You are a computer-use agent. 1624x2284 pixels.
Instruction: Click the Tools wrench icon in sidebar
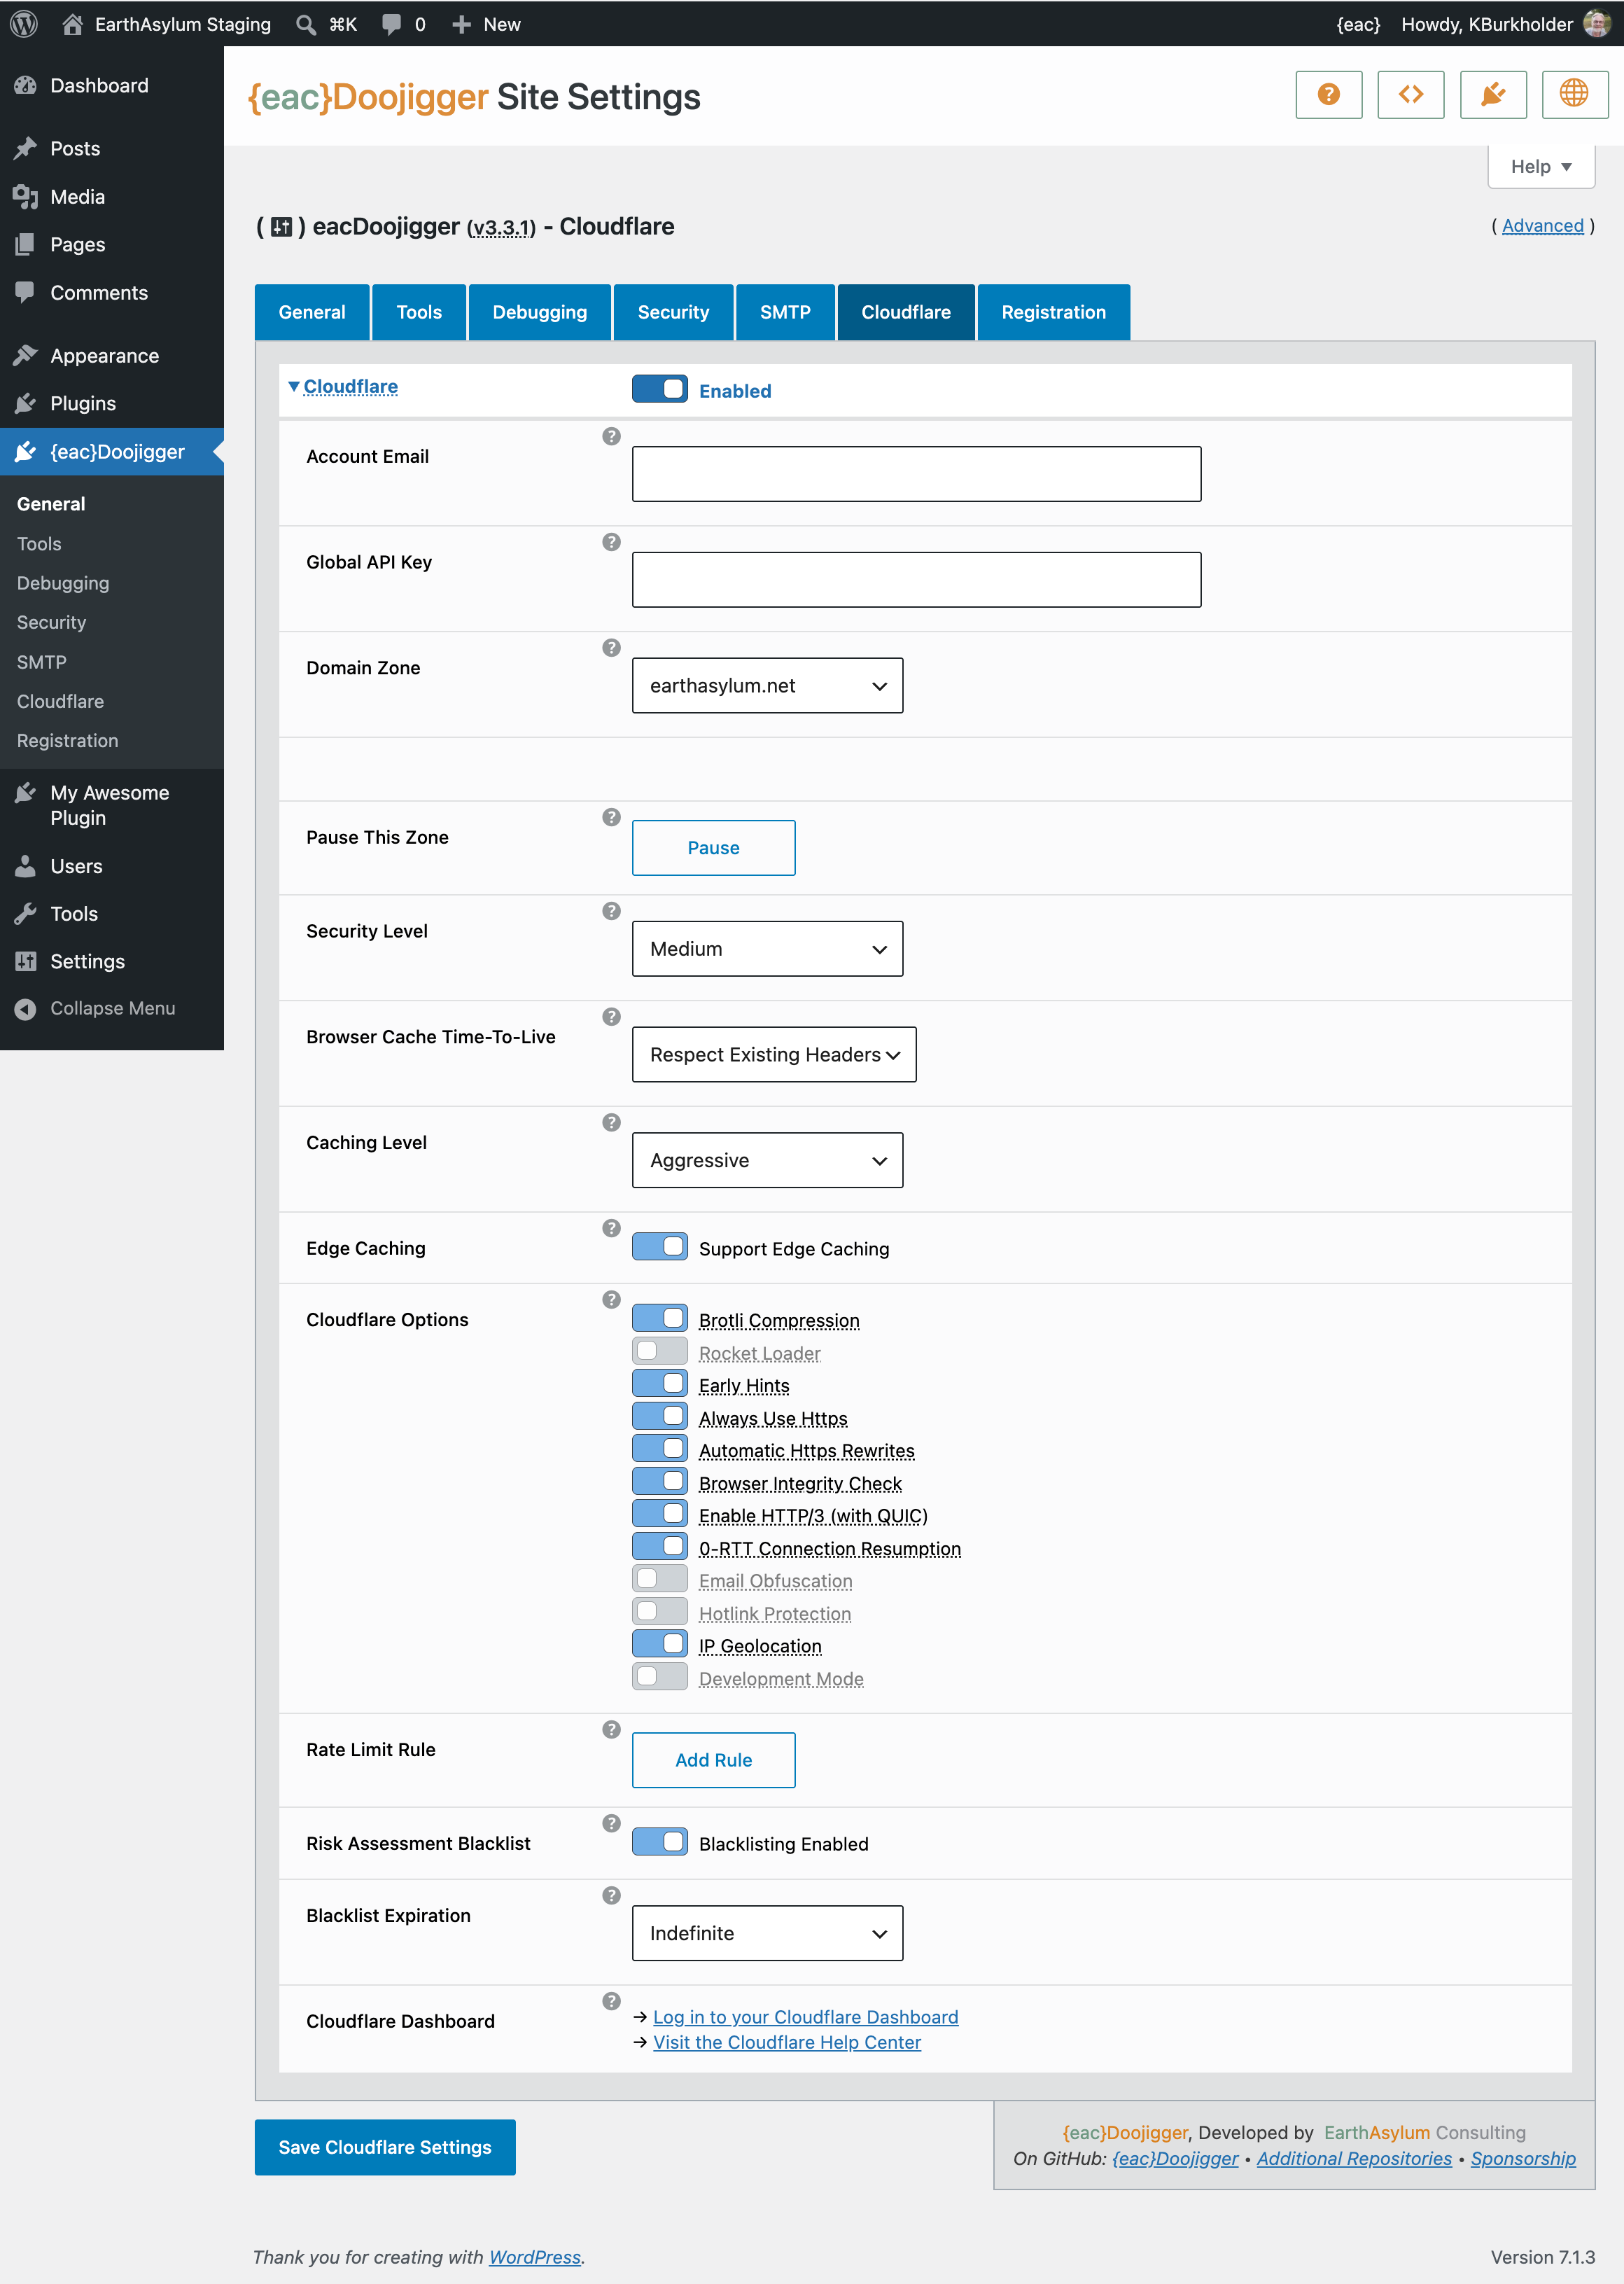click(26, 914)
